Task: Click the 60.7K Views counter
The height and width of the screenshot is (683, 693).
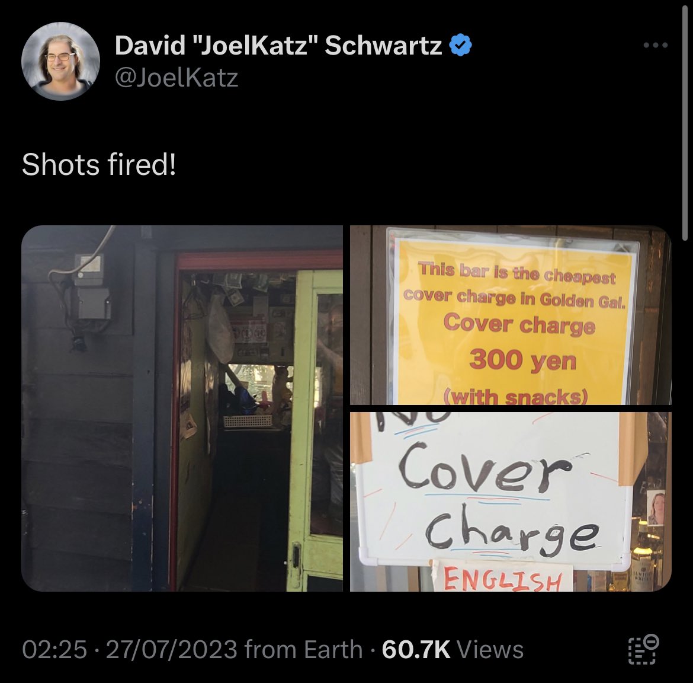Action: [x=453, y=649]
